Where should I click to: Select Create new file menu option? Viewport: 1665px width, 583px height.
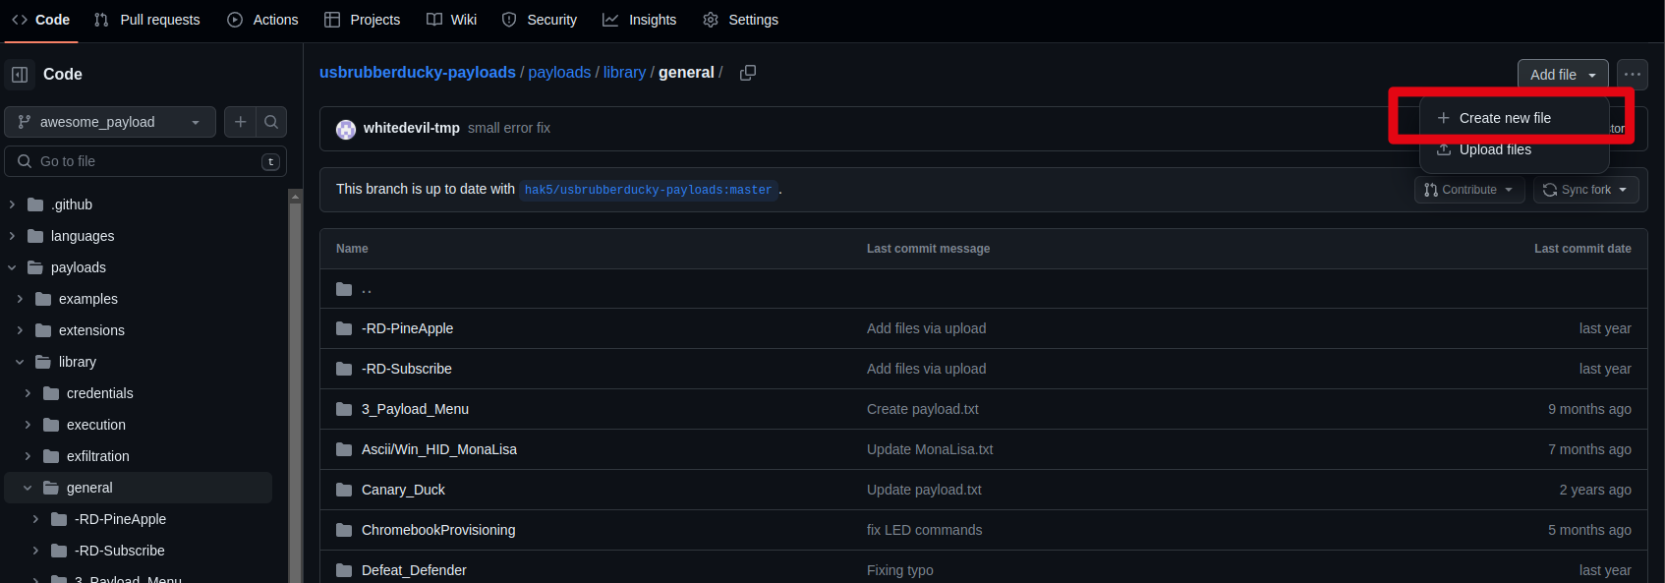[x=1504, y=118]
